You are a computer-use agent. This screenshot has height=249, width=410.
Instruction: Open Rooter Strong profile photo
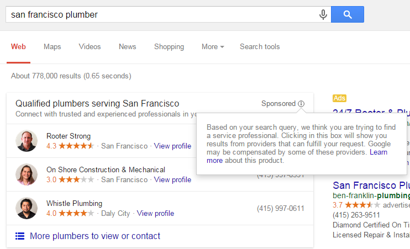coord(27,141)
